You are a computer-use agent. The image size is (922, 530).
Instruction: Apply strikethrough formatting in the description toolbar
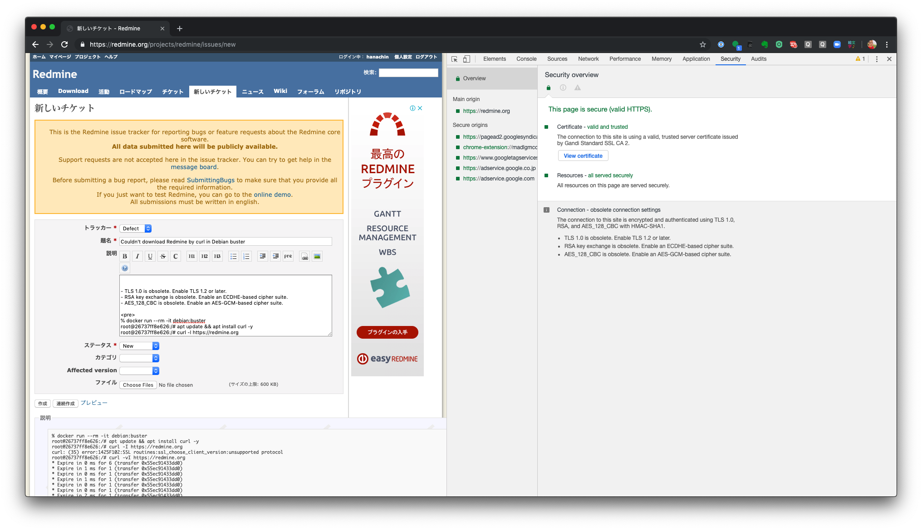[163, 256]
